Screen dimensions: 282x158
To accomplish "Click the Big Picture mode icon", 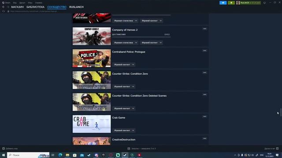I will click(264, 3).
